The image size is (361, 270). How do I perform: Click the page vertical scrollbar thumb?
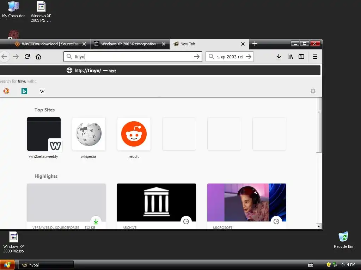(x=319, y=125)
